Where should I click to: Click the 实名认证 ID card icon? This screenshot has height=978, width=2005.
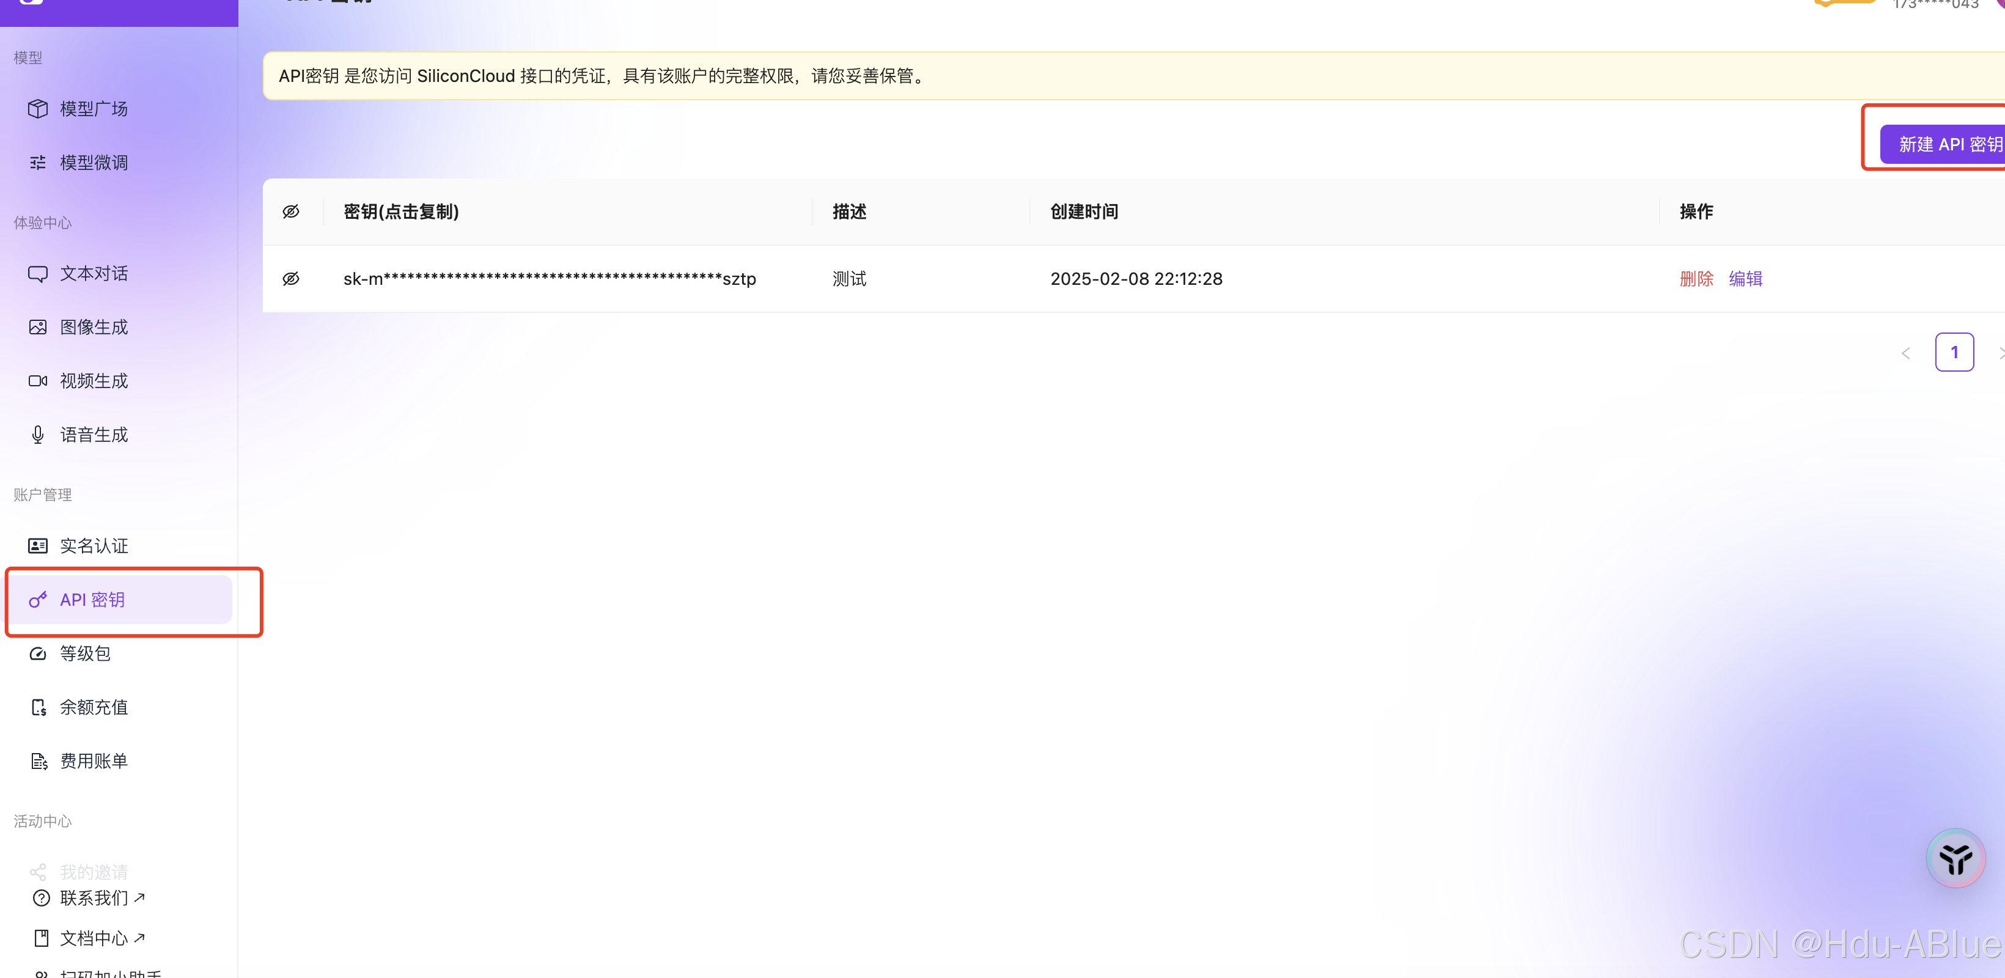point(37,546)
